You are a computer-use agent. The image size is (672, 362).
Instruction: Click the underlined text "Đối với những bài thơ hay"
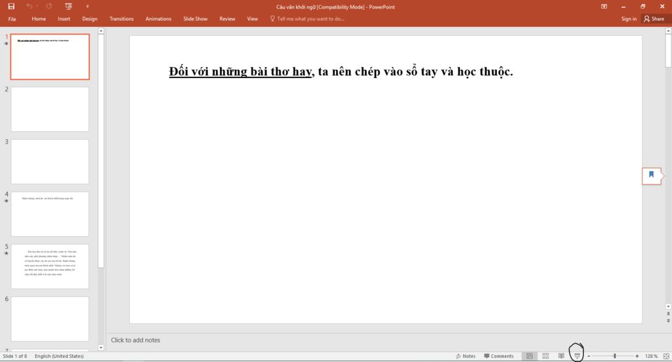point(240,71)
